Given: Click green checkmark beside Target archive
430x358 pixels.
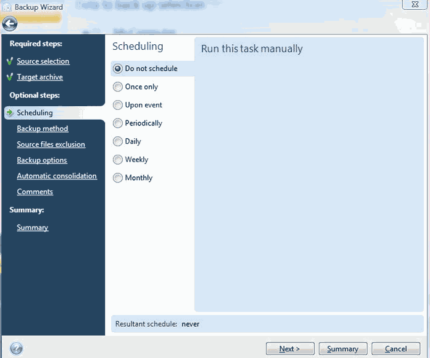Looking at the screenshot, I should coord(10,77).
